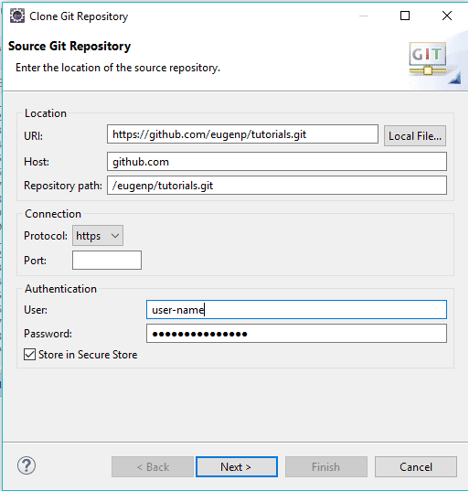Click the disabled < Back button
The height and width of the screenshot is (491, 469).
click(x=153, y=467)
